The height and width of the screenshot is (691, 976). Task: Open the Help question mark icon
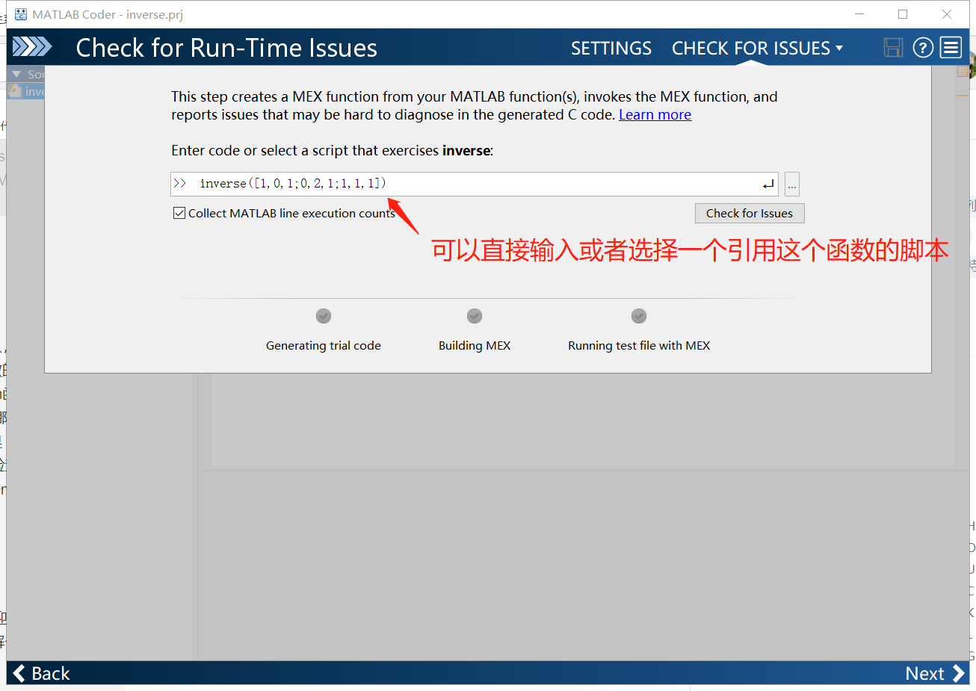click(x=923, y=48)
